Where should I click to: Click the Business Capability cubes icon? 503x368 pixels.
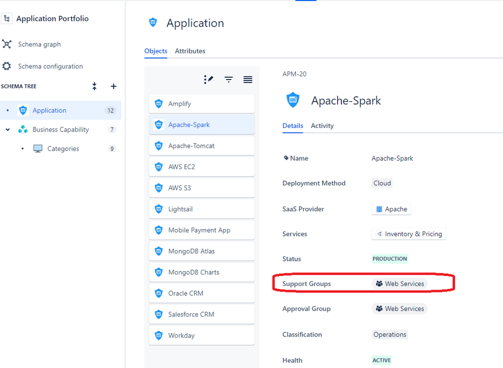[x=23, y=129]
